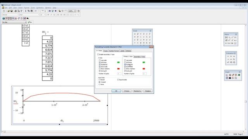248x139 pixels.
Task: Open the font name dropdown
Action: coord(39,15)
